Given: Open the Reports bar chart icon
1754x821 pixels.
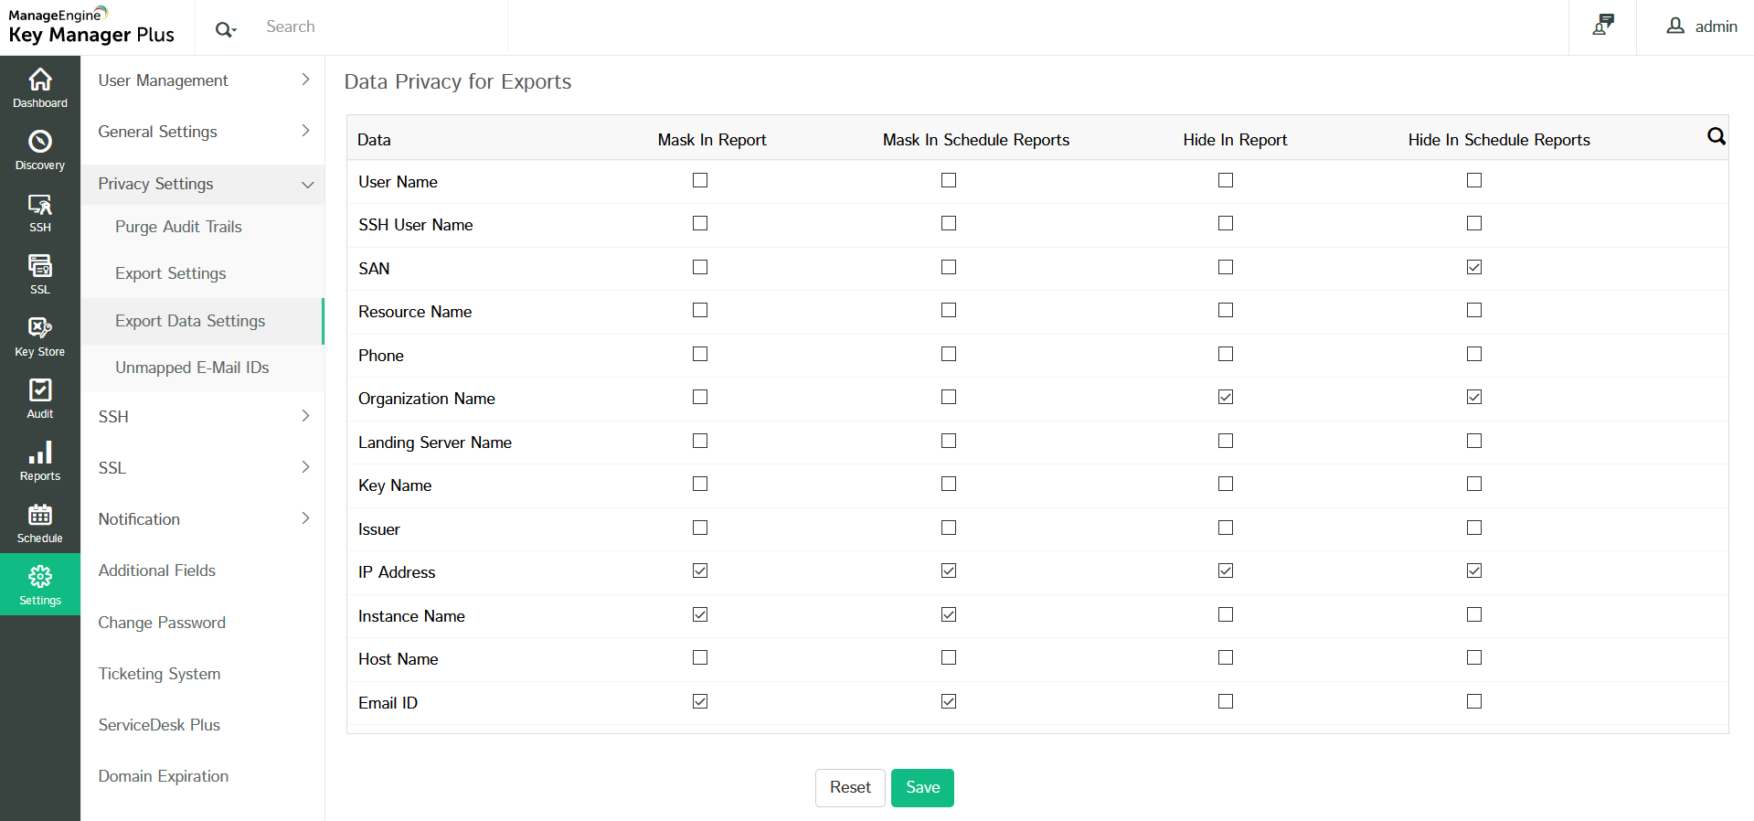Looking at the screenshot, I should 40,453.
